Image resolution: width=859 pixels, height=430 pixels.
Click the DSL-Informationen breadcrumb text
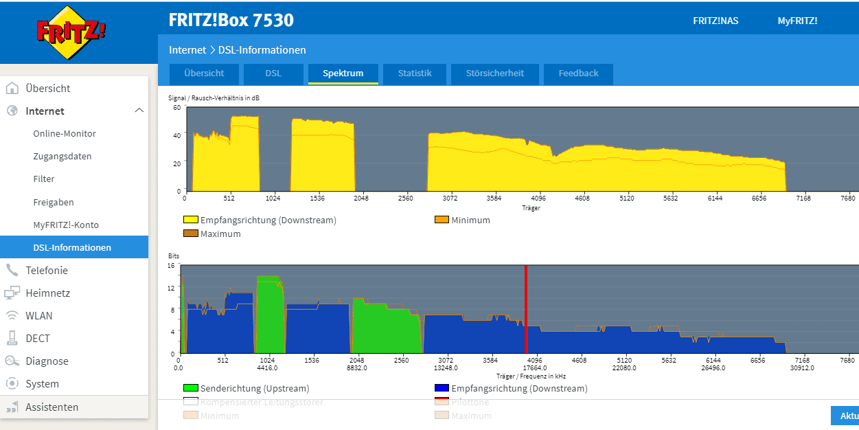pyautogui.click(x=262, y=50)
